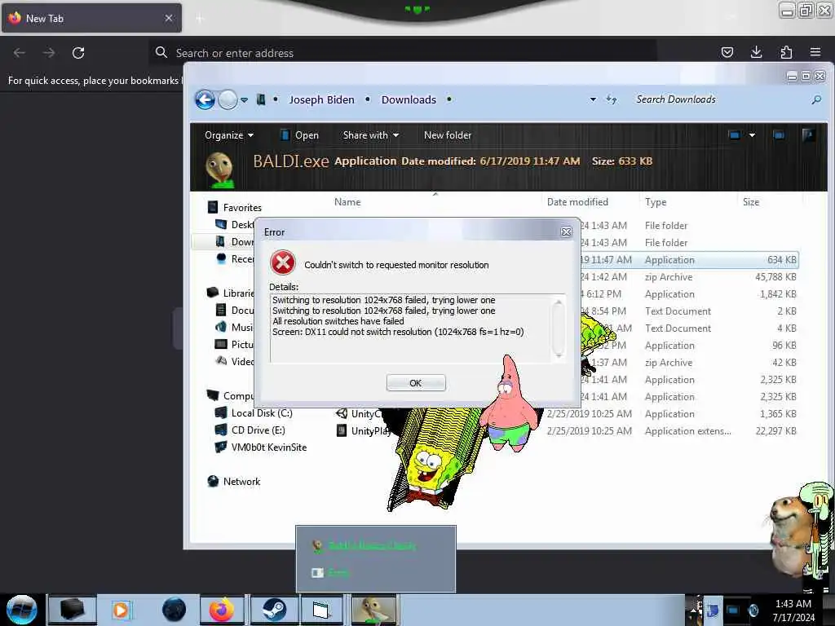Sort by the Date modified column header

click(577, 202)
